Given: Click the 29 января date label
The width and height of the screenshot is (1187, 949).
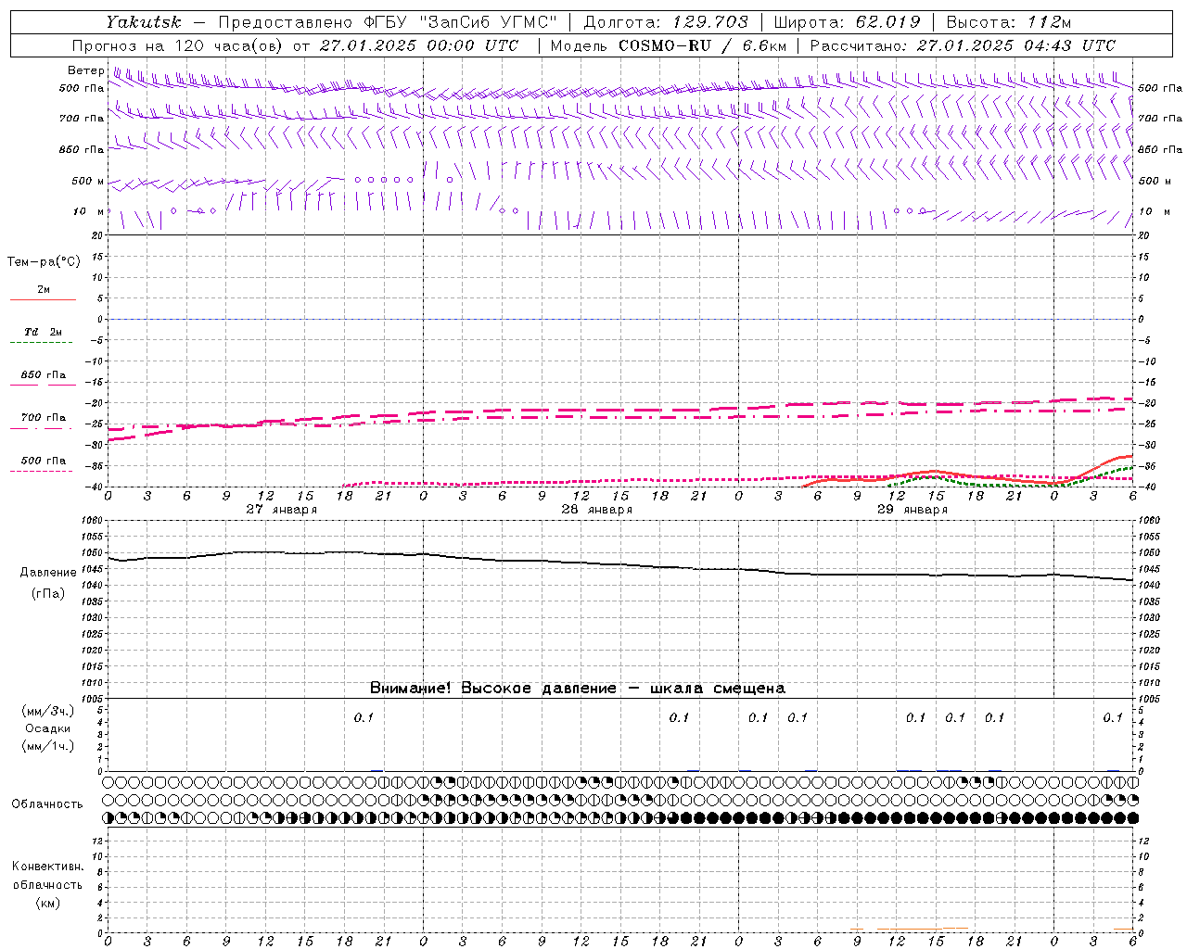Looking at the screenshot, I should [x=912, y=510].
